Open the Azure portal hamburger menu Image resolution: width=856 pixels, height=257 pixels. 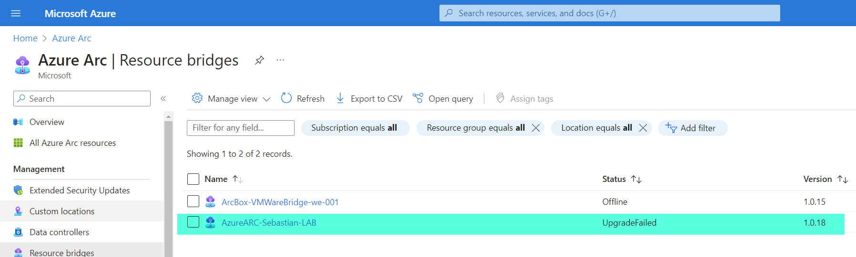click(16, 13)
